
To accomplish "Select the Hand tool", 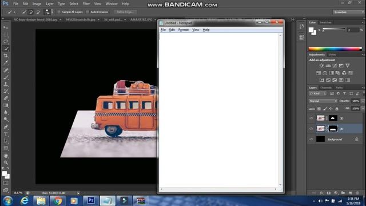I will click(x=6, y=156).
